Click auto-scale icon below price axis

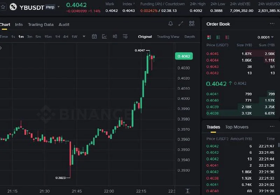tap(188, 191)
